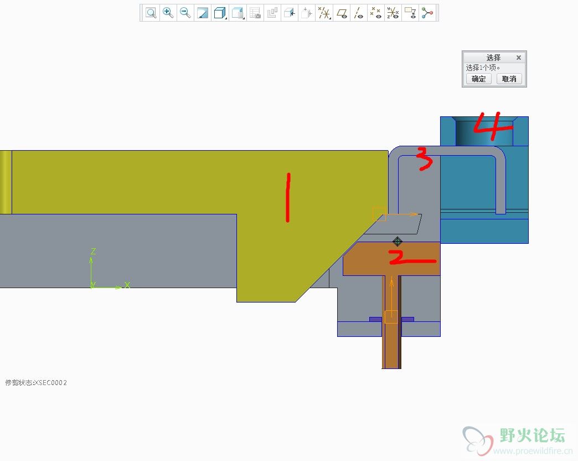Toggle datum axis display
Image resolution: width=578 pixels, height=461 pixels.
pyautogui.click(x=359, y=13)
